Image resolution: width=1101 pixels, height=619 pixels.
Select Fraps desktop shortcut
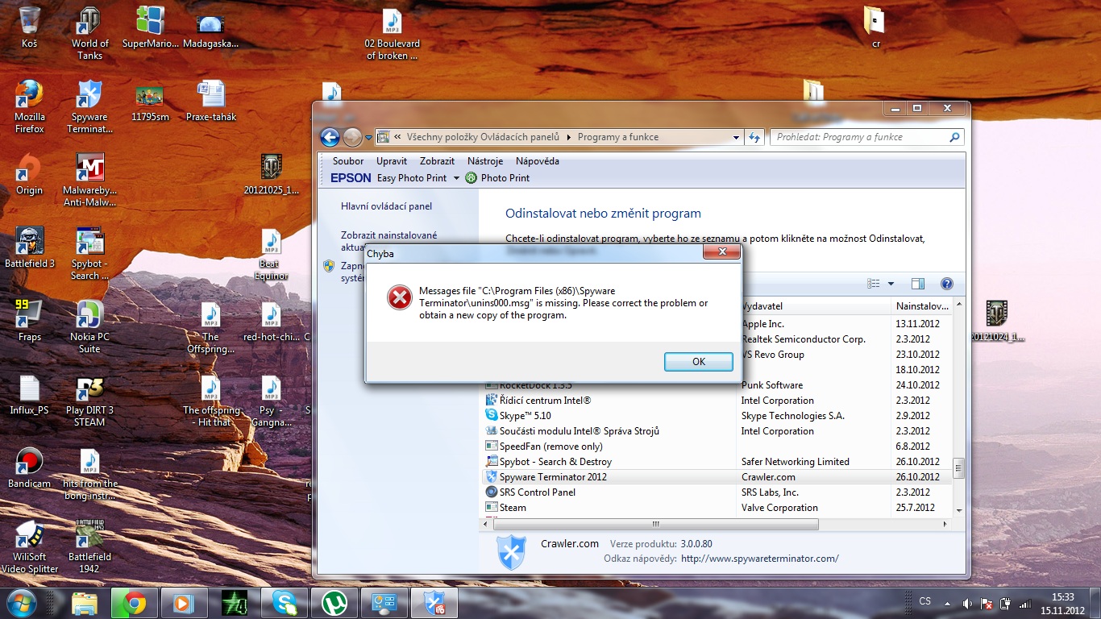click(x=29, y=321)
